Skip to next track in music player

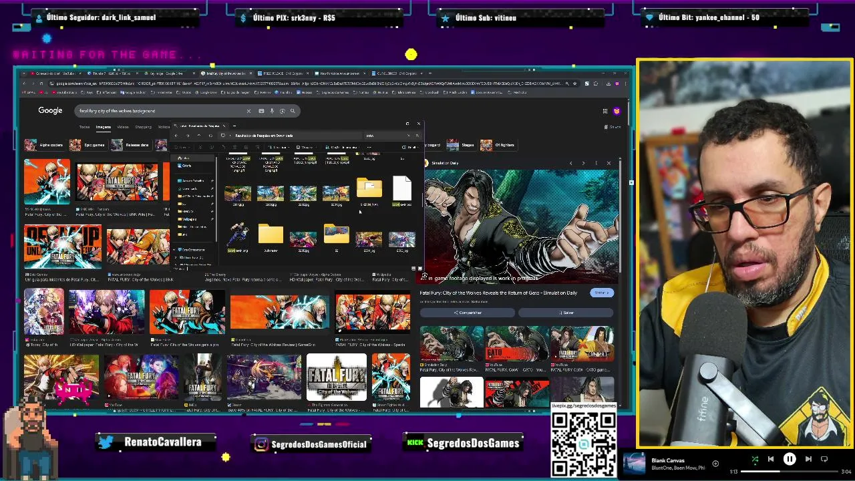point(808,459)
